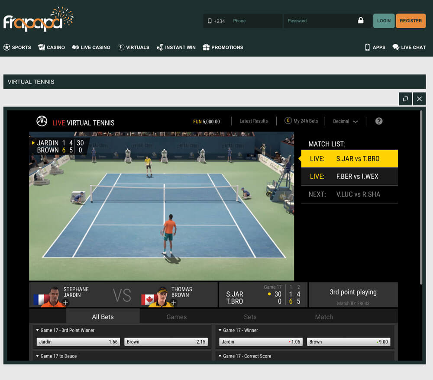Click the expand window icon
This screenshot has height=380, width=433.
[x=405, y=99]
